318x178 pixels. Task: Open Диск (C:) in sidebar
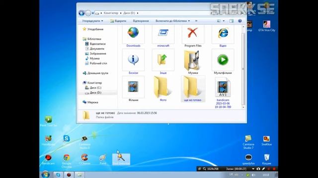click(x=93, y=88)
